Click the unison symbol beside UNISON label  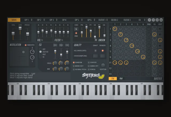click(x=96, y=40)
